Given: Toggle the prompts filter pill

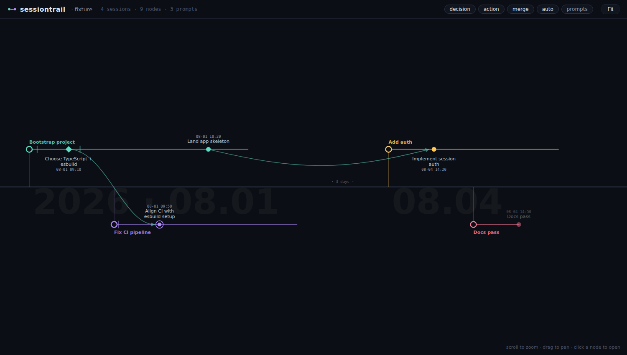Looking at the screenshot, I should click(577, 9).
